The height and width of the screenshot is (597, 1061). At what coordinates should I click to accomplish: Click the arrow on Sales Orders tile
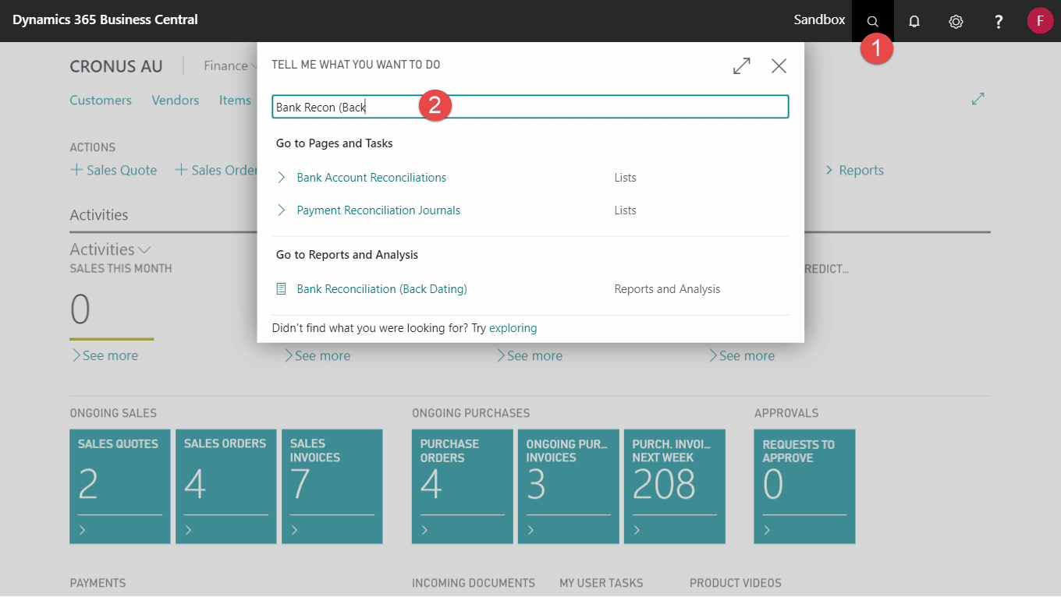coord(190,530)
